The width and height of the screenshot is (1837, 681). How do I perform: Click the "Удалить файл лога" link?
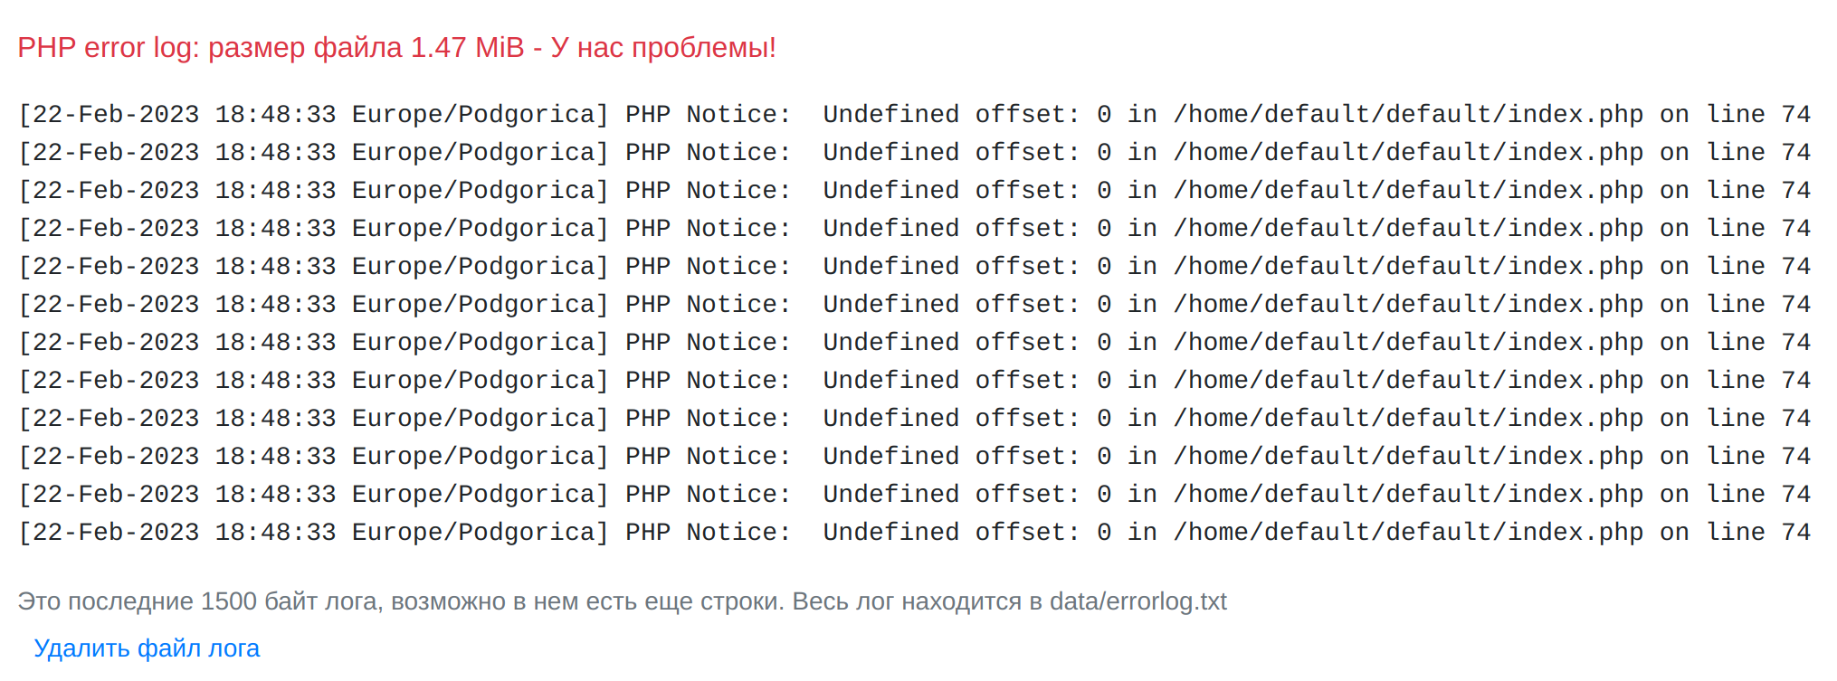(147, 648)
